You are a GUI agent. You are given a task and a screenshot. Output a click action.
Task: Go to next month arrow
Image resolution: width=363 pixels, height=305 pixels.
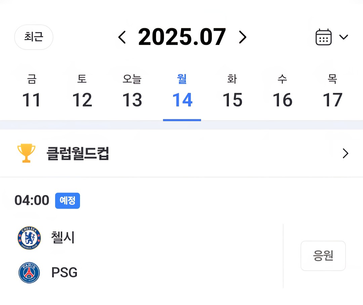click(x=242, y=37)
